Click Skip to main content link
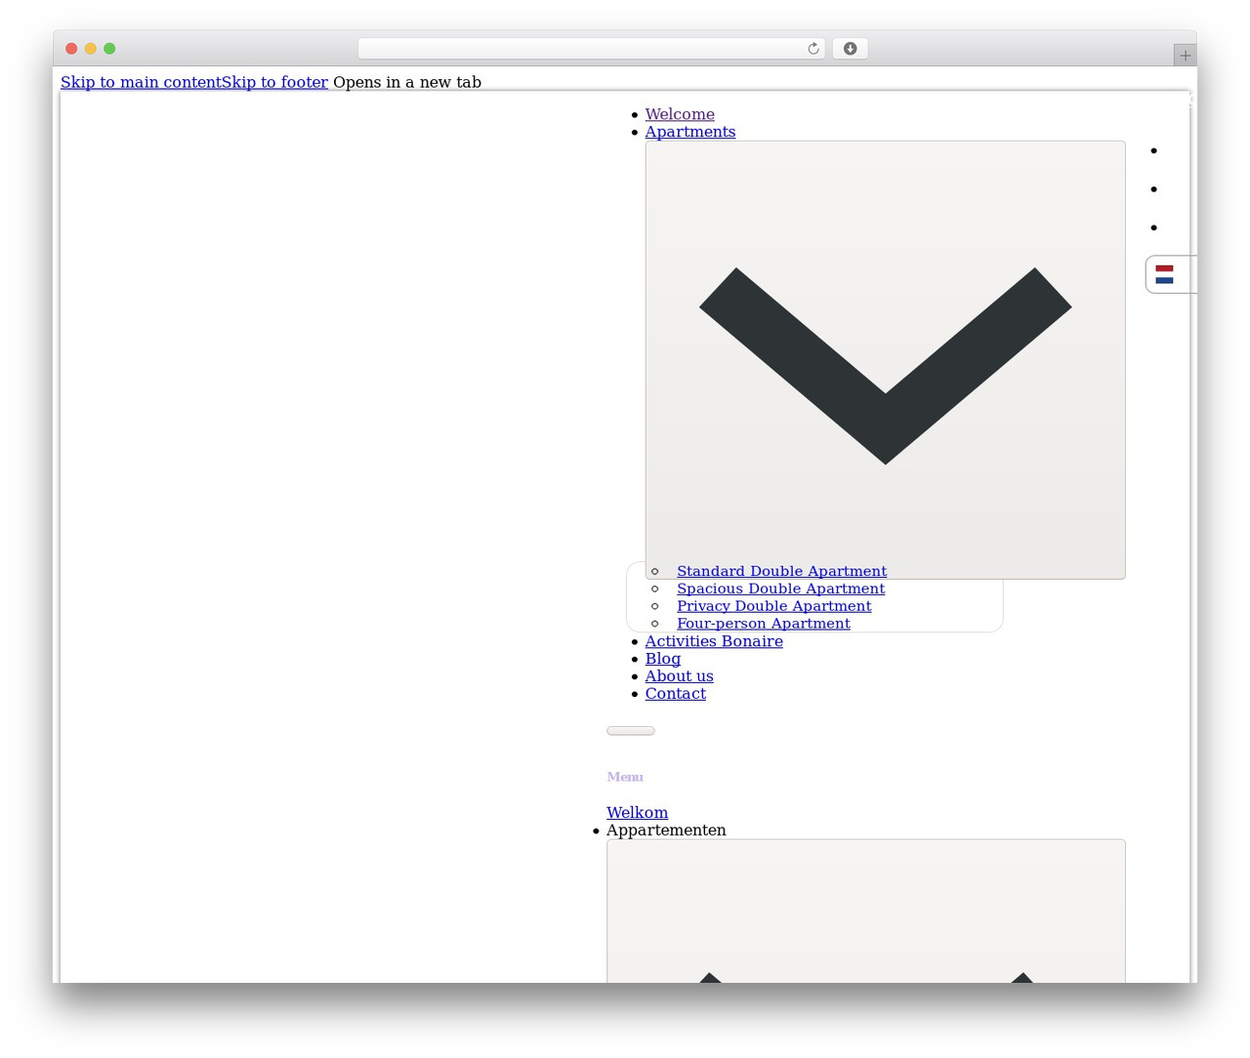The height and width of the screenshot is (1058, 1250). (x=141, y=82)
